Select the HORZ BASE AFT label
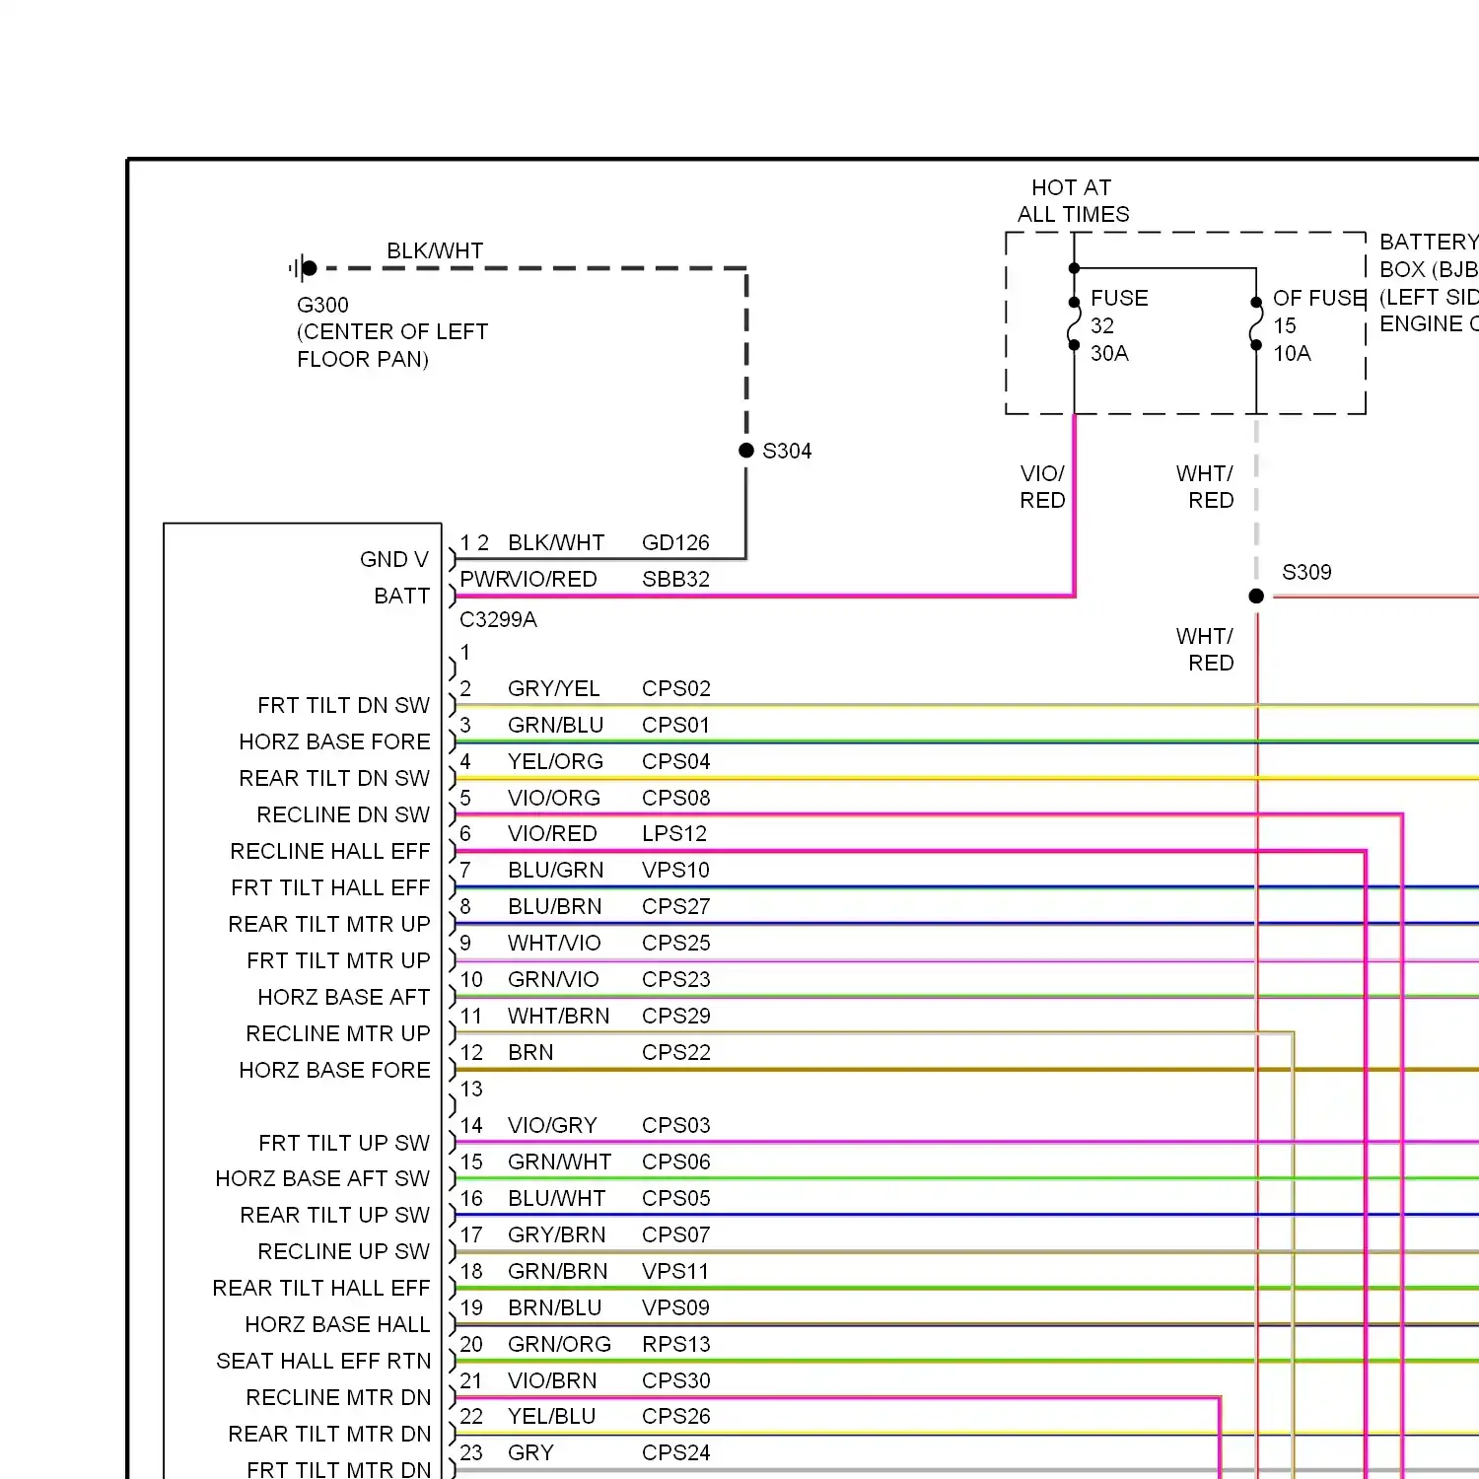 tap(343, 998)
